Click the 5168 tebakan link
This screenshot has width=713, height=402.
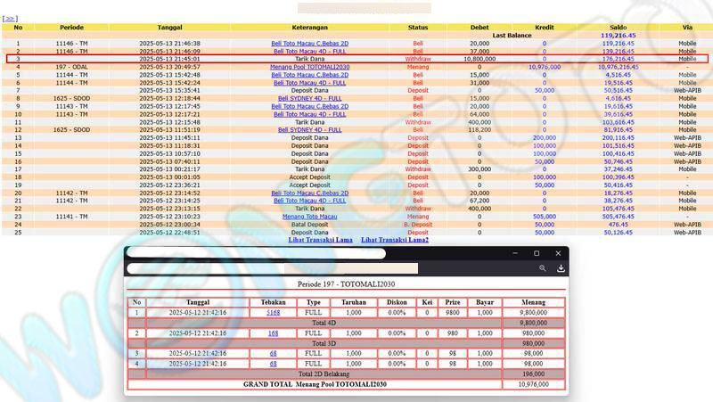tap(273, 313)
